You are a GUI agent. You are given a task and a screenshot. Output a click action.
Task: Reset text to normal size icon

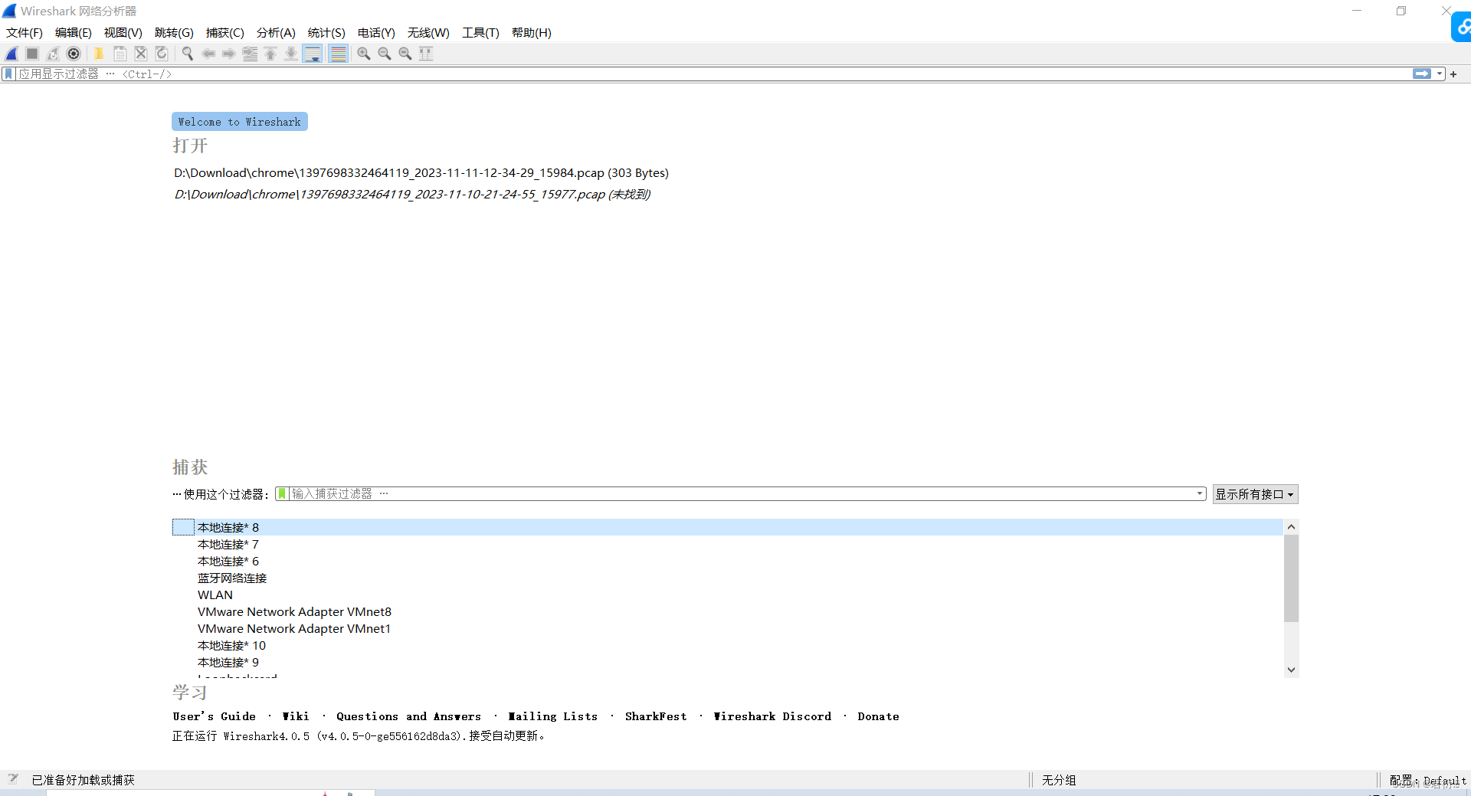[405, 54]
